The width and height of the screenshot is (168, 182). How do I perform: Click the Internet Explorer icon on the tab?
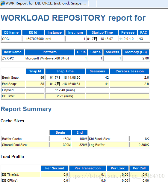click(3, 3)
